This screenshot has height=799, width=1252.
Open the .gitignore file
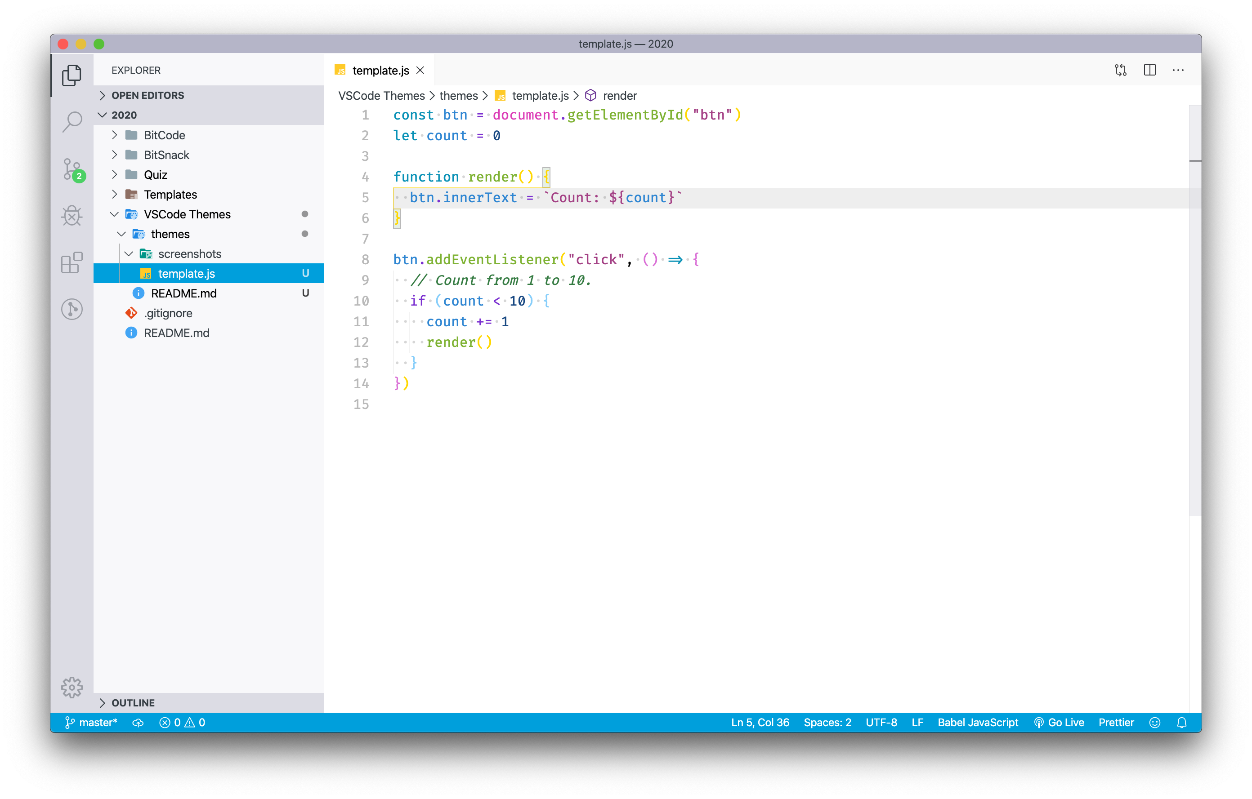click(x=168, y=313)
